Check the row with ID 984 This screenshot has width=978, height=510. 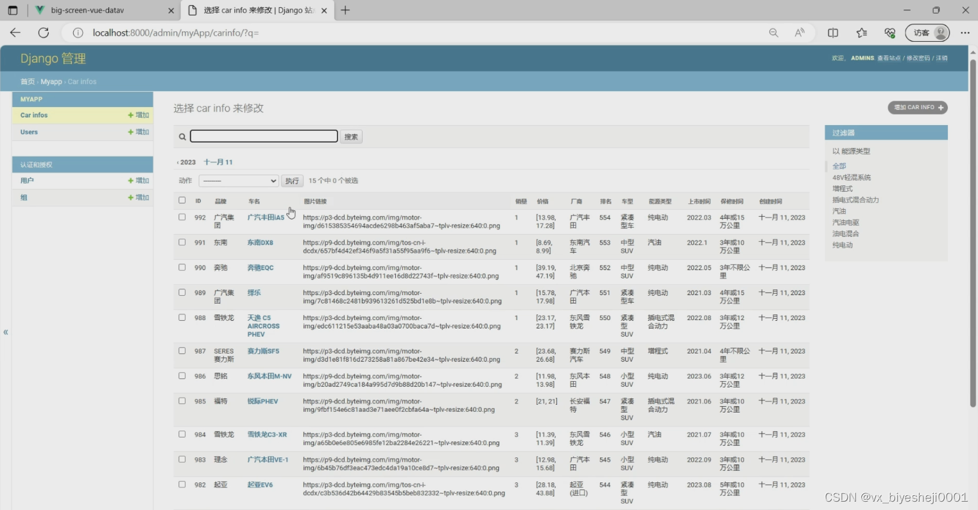coord(182,434)
